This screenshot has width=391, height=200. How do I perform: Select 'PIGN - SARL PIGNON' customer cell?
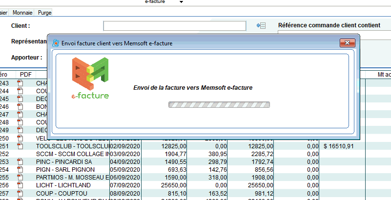click(73, 170)
